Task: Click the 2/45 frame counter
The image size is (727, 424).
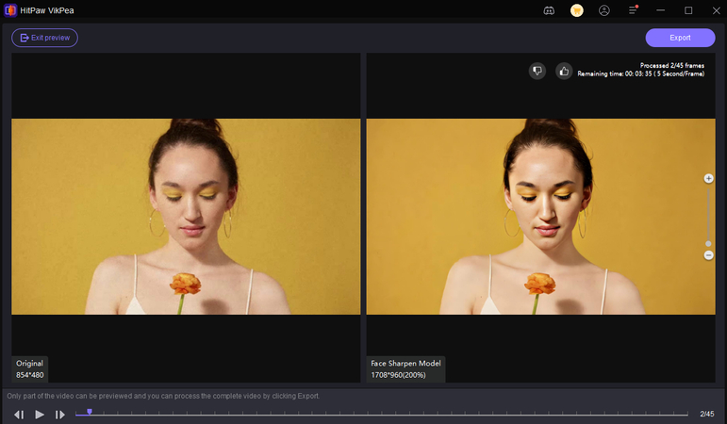Action: click(x=707, y=415)
